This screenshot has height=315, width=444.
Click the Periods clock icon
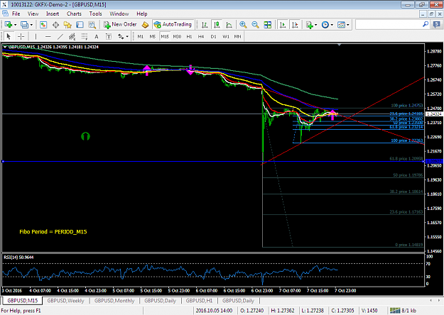(325, 25)
